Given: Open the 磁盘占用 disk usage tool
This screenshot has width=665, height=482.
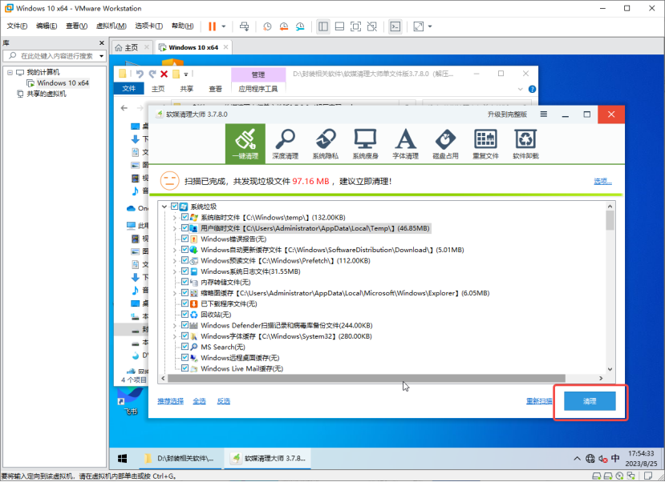Looking at the screenshot, I should tap(445, 144).
